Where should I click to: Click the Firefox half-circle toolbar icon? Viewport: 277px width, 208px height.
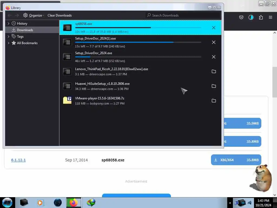[x=251, y=17]
